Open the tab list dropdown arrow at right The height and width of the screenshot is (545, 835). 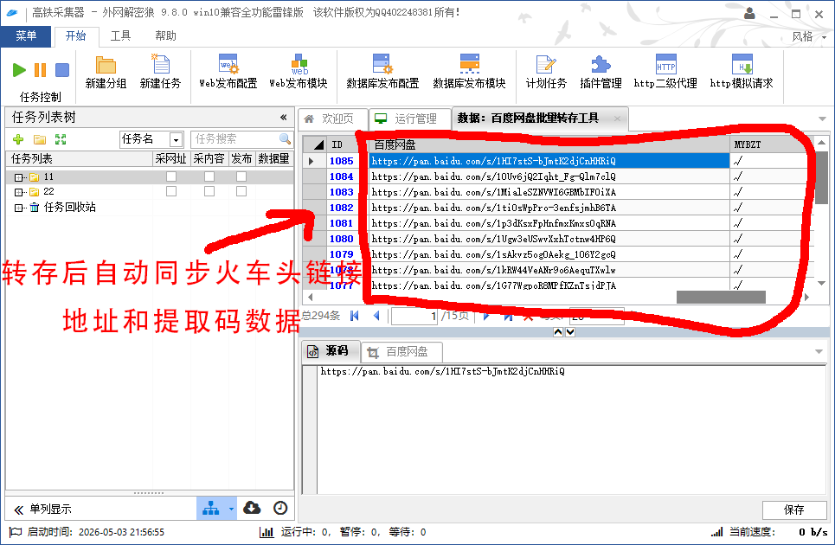coord(822,119)
